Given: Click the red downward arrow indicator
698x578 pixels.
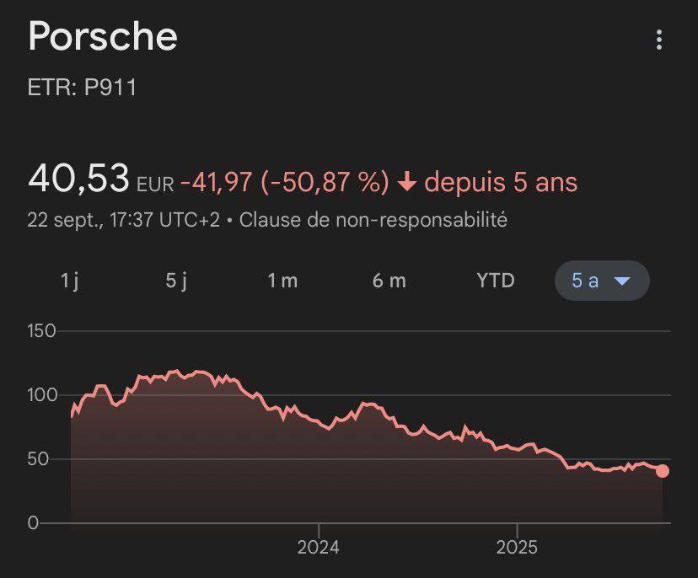Looking at the screenshot, I should tap(407, 179).
